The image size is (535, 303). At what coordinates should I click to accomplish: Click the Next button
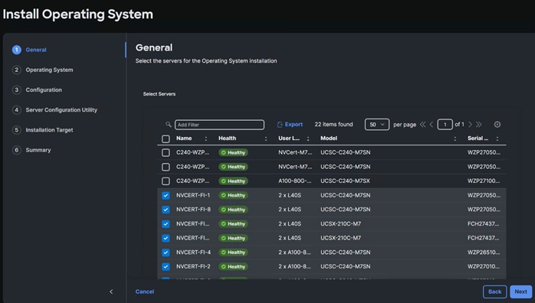point(520,292)
